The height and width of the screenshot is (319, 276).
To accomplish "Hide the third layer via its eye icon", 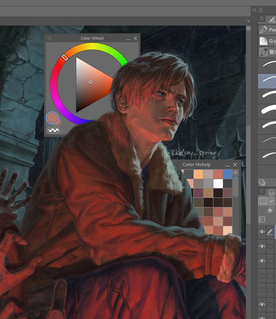I will coord(262,261).
